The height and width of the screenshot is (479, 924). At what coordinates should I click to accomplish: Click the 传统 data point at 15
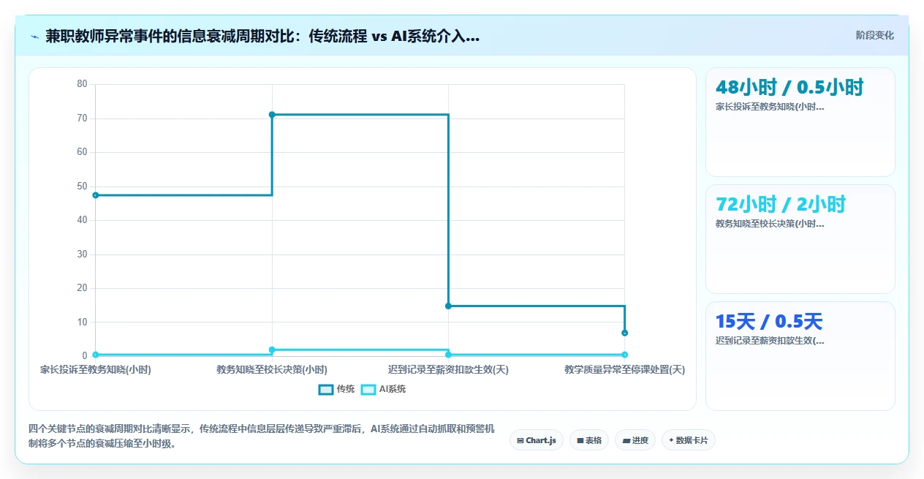tap(448, 306)
